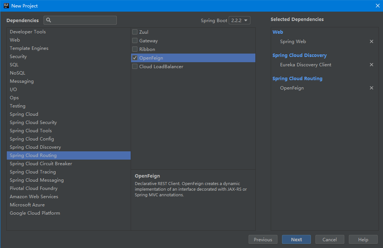Open Spring Cloud Tracing category

click(x=69, y=172)
